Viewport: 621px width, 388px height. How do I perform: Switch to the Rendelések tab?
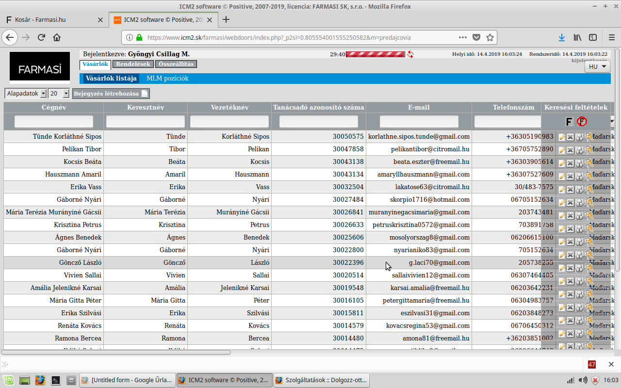[x=133, y=64]
